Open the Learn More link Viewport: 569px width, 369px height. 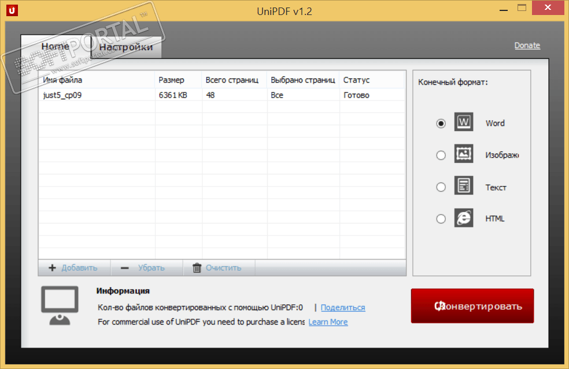coord(328,322)
